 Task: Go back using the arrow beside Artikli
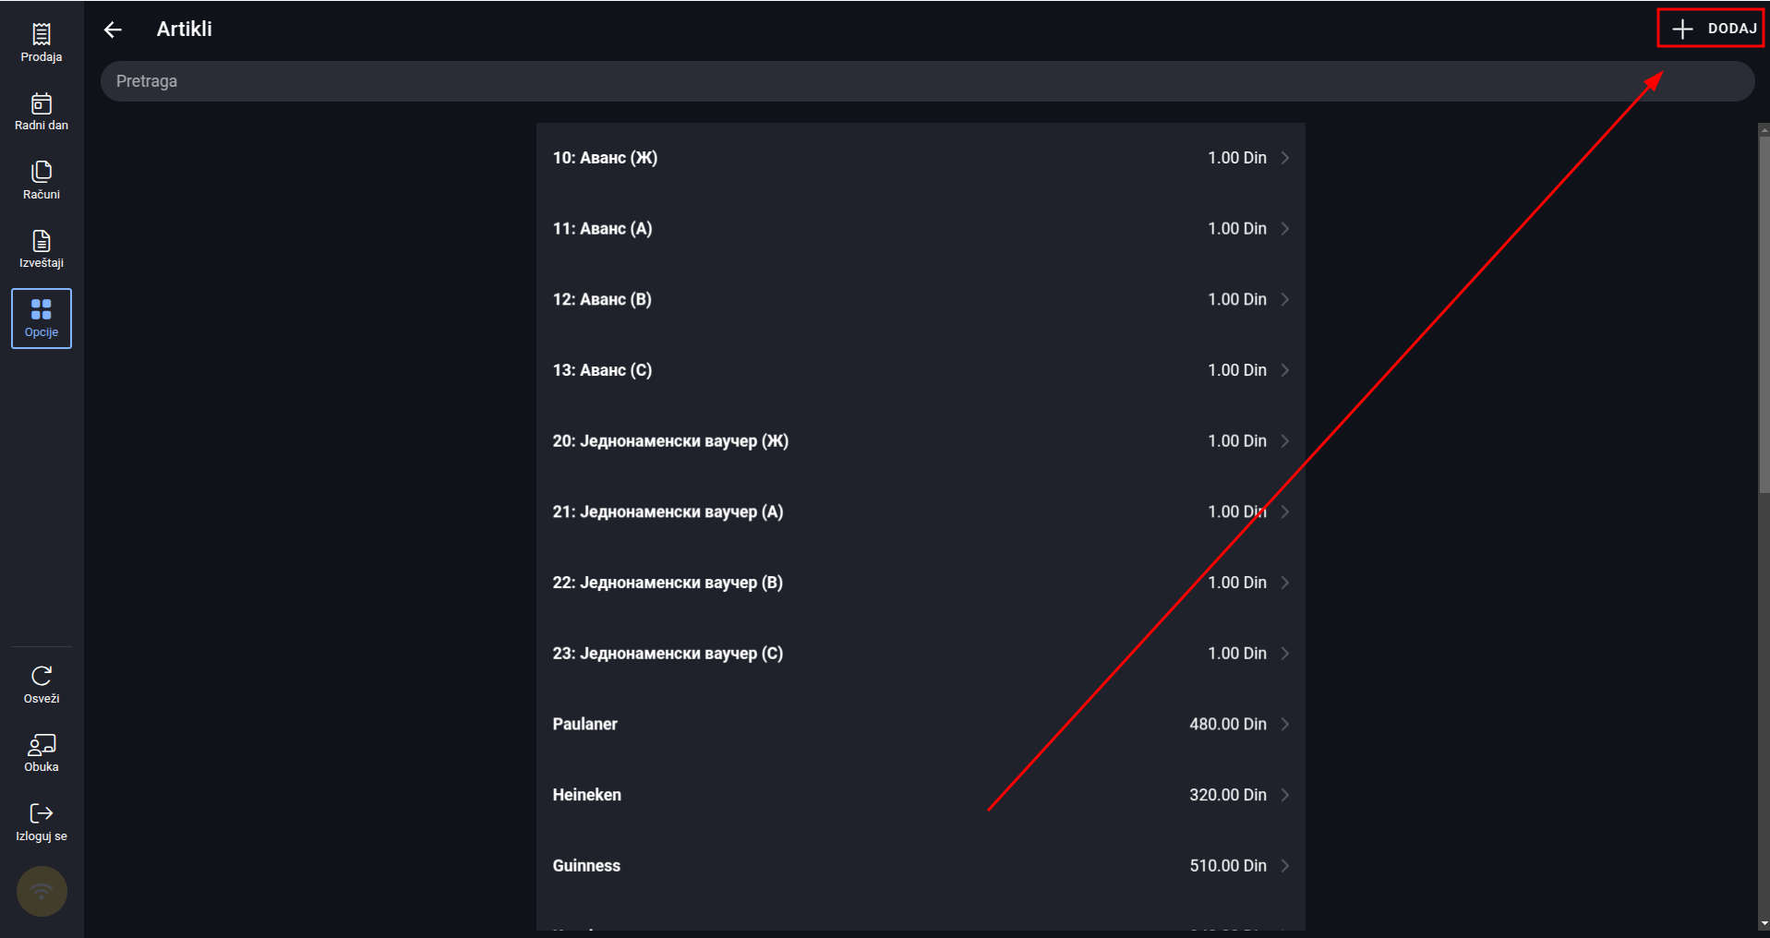pos(113,30)
